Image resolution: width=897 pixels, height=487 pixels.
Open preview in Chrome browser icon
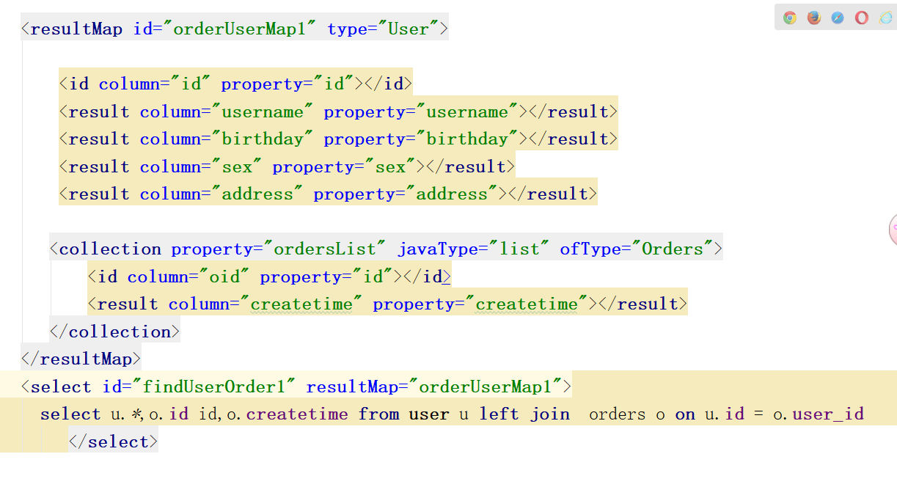pyautogui.click(x=790, y=18)
